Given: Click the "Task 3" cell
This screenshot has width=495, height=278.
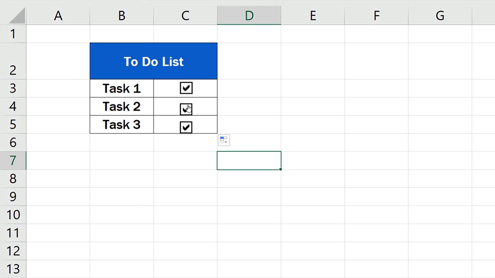Looking at the screenshot, I should tap(122, 125).
